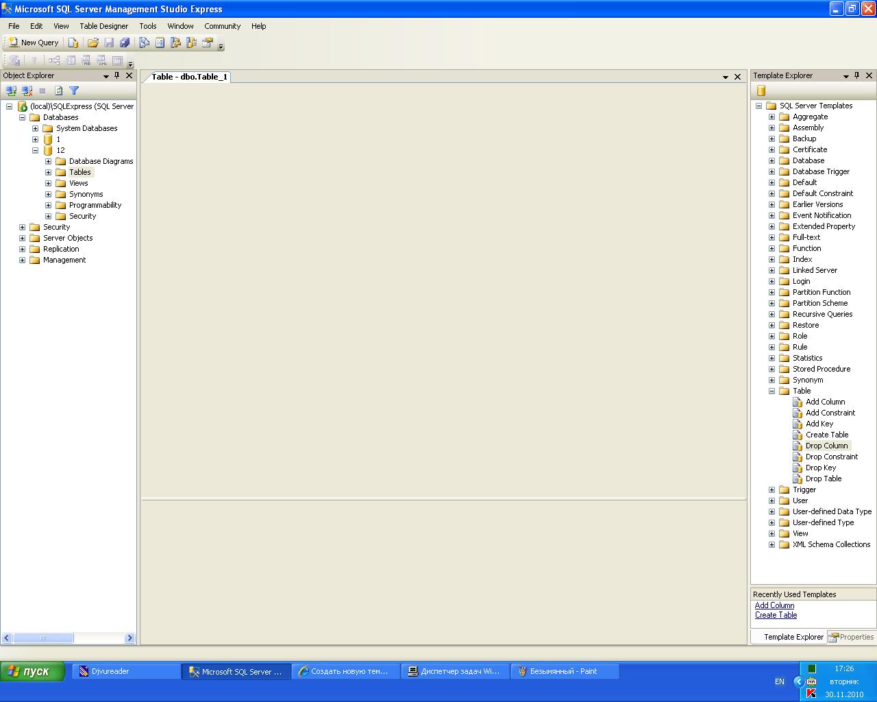The width and height of the screenshot is (877, 702).
Task: Open the Table Designer menu
Action: [104, 26]
